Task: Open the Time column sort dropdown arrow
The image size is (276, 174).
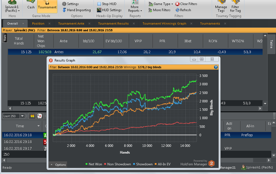Action: tap(38, 126)
